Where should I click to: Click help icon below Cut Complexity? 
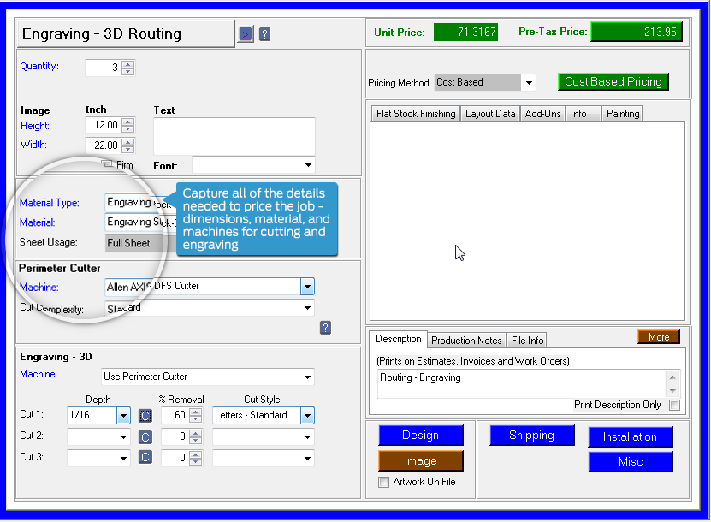[x=325, y=328]
